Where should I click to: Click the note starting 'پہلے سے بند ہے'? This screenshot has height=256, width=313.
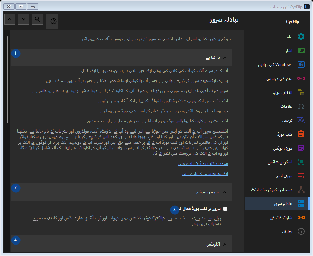pyautogui.click(x=127, y=221)
